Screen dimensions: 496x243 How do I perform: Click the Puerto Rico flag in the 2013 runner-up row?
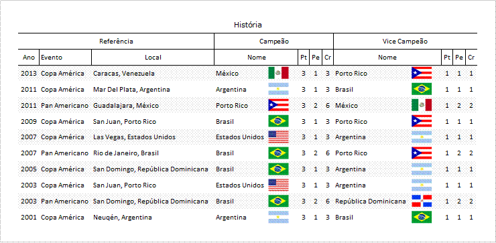click(x=422, y=73)
